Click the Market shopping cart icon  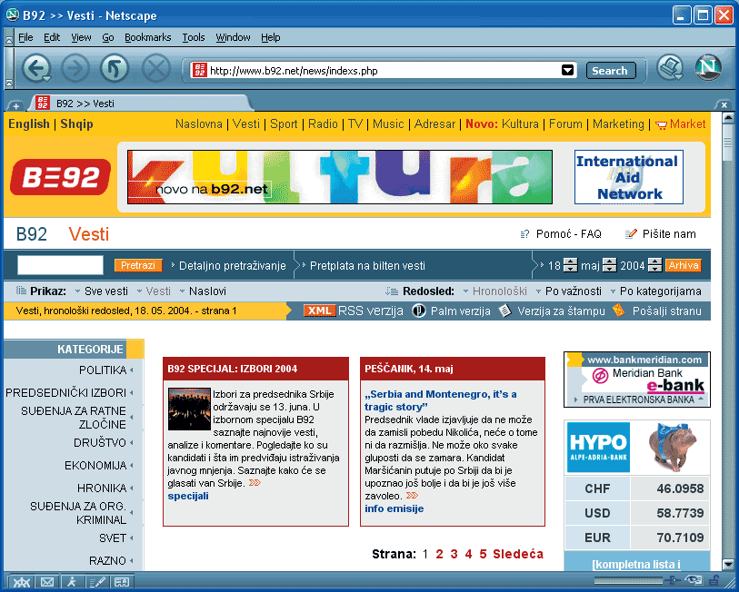(x=661, y=124)
